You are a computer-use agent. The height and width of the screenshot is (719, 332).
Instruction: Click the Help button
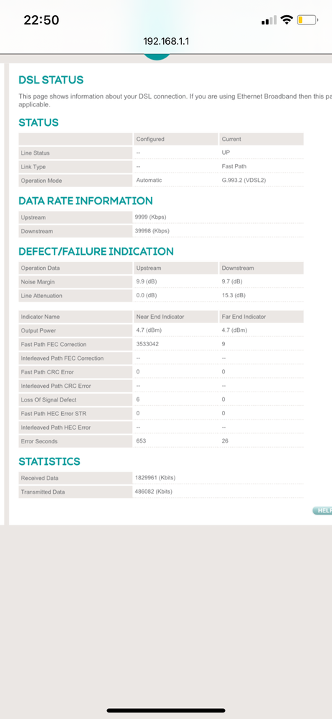323,510
